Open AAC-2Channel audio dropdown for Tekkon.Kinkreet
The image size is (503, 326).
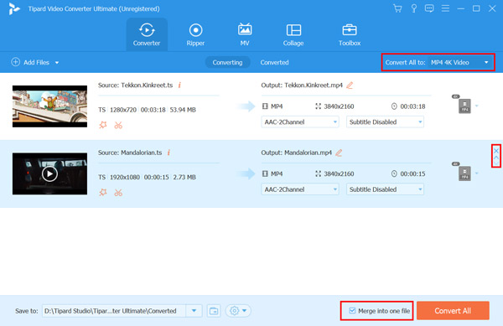pos(300,122)
